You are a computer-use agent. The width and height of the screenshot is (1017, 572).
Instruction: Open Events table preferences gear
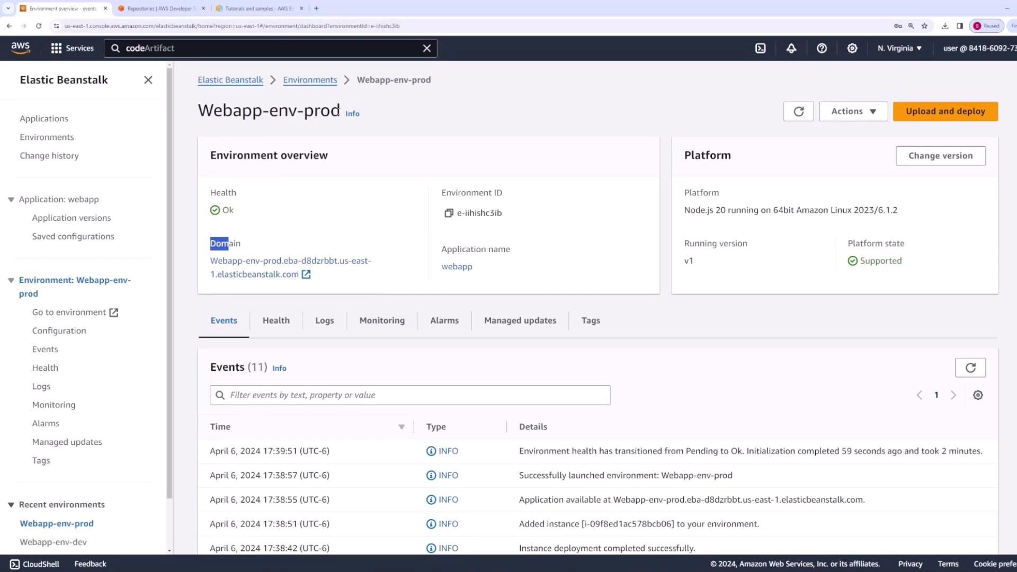coord(978,395)
